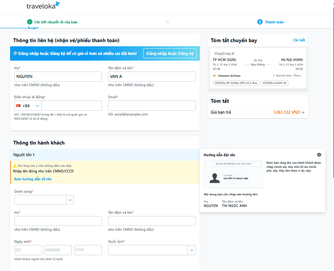This screenshot has height=271, width=334.
Task: Open Xem hướng dẫn về tên link
Action: point(33,179)
